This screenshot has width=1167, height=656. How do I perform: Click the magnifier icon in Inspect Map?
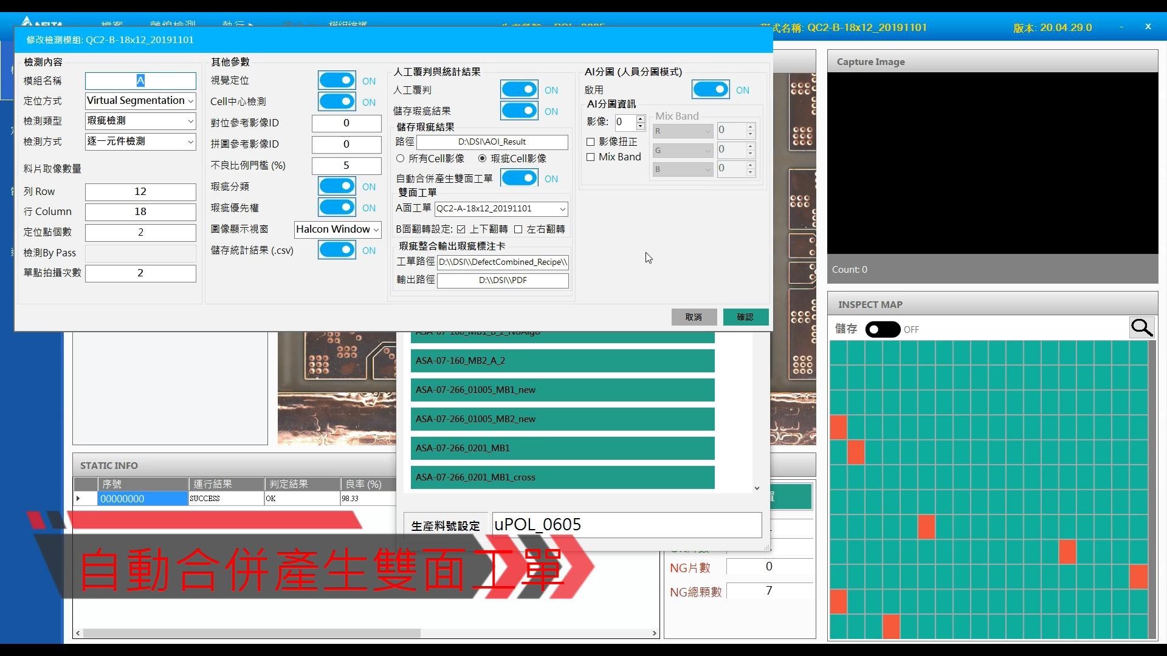click(1141, 328)
